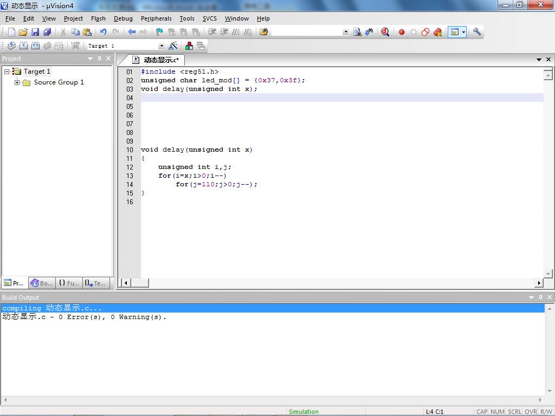Select the Target 1 root in project tree
This screenshot has width=555, height=416.
coord(37,71)
